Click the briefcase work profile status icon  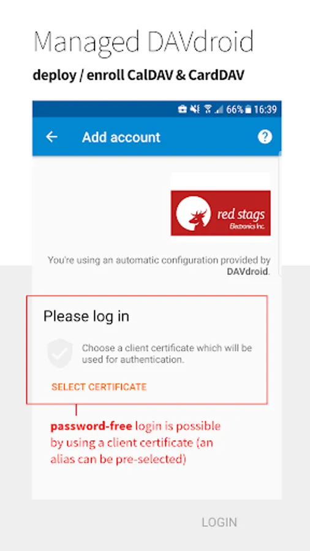183,110
